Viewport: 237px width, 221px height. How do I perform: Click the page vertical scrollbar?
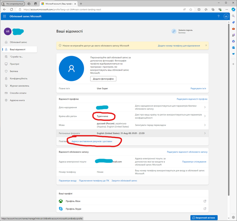pyautogui.click(x=228, y=109)
